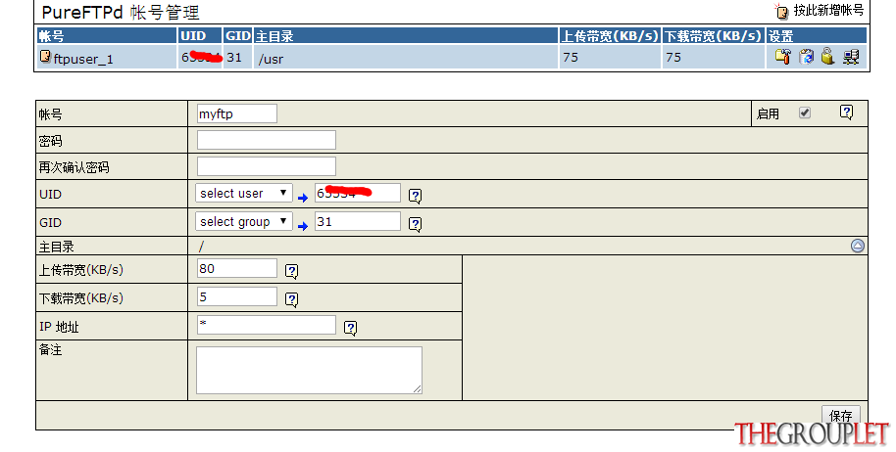Click the new account face icon
The image size is (896, 452).
pos(781,11)
